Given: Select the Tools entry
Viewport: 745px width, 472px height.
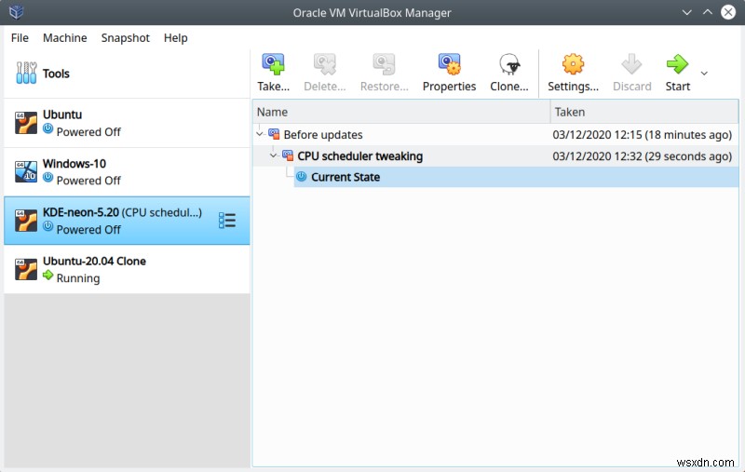Looking at the screenshot, I should [127, 74].
